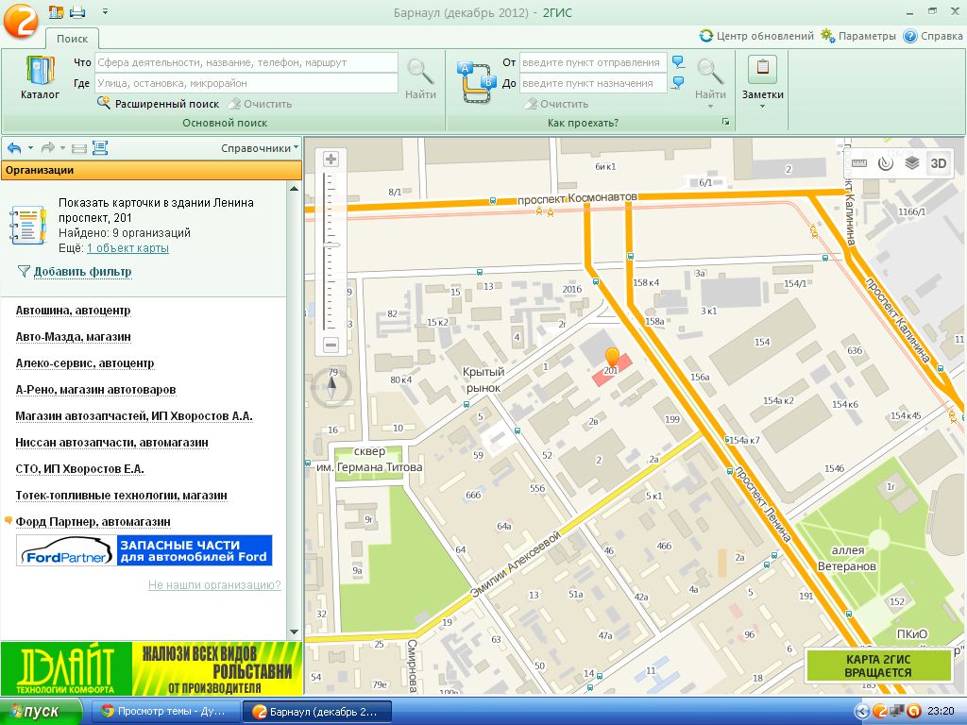
Task: Click the zoom out minus button on map
Action: (331, 345)
